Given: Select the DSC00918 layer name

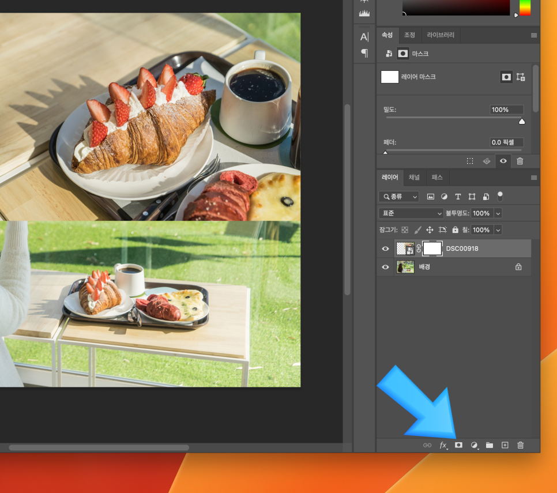Looking at the screenshot, I should (x=462, y=249).
